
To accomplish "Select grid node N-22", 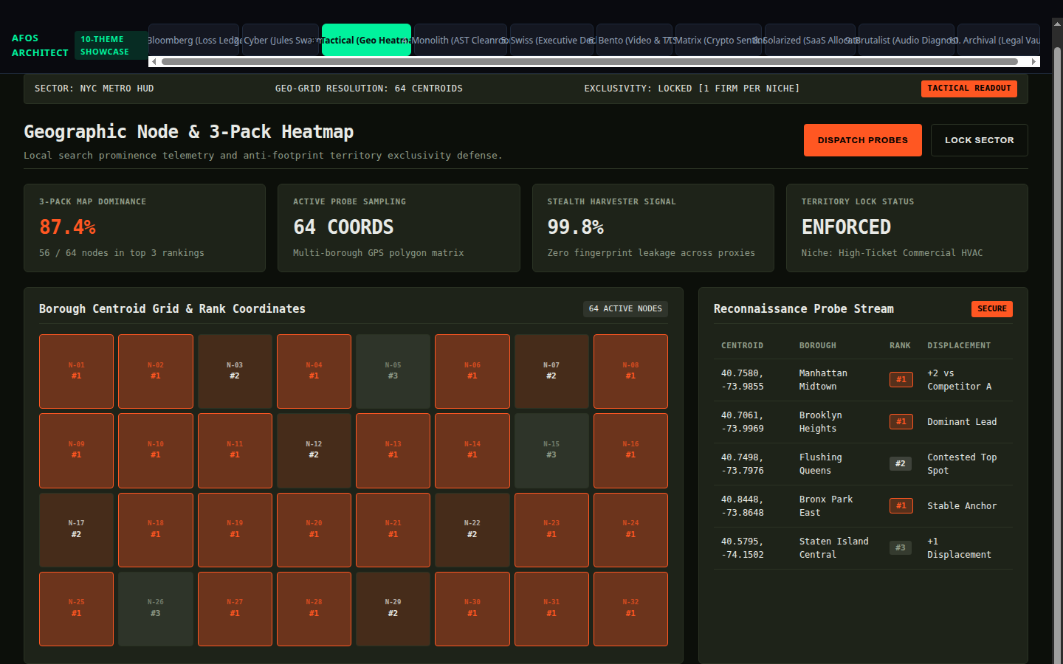I will pyautogui.click(x=472, y=530).
